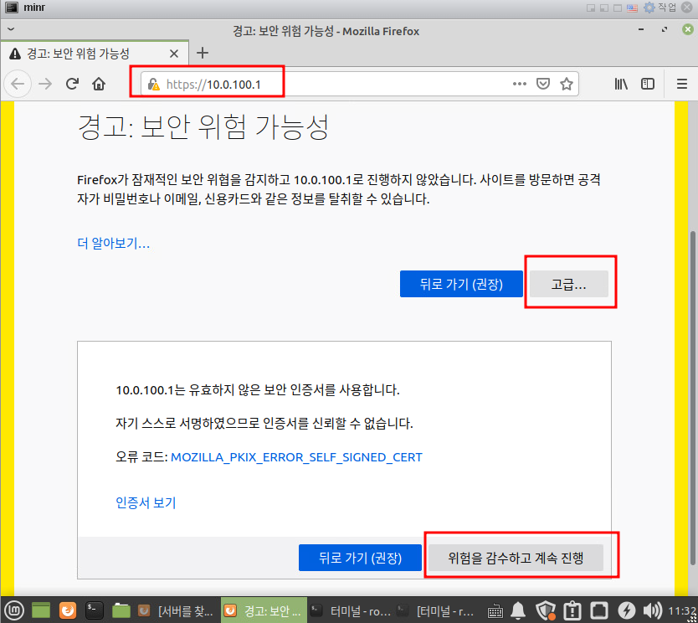698x623 pixels.
Task: Open the 인증서 보기 link
Action: click(x=146, y=502)
